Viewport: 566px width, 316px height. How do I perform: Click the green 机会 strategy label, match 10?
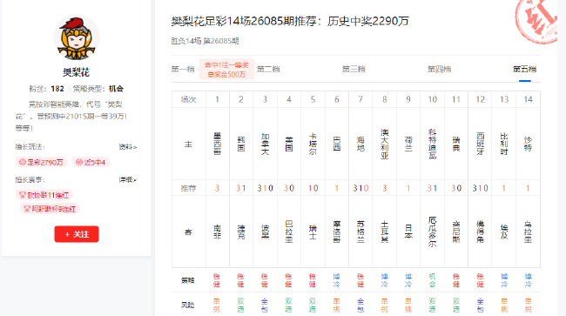pyautogui.click(x=433, y=280)
